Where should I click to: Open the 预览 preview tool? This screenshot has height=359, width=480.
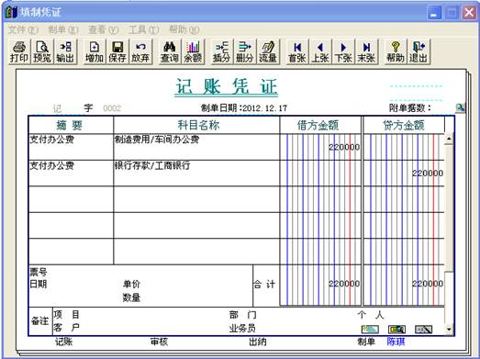42,51
